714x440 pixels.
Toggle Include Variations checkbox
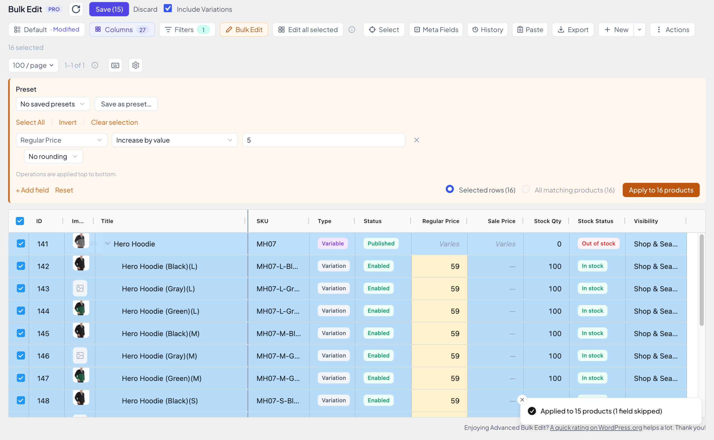pos(168,8)
